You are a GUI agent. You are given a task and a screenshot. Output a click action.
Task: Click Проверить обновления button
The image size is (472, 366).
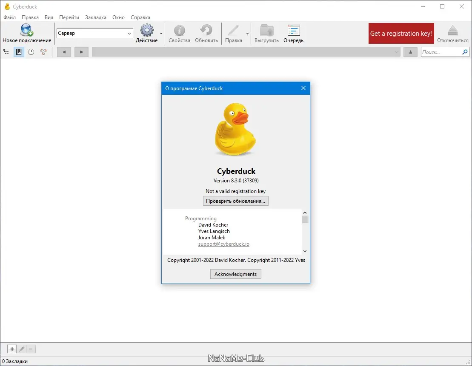coord(236,201)
